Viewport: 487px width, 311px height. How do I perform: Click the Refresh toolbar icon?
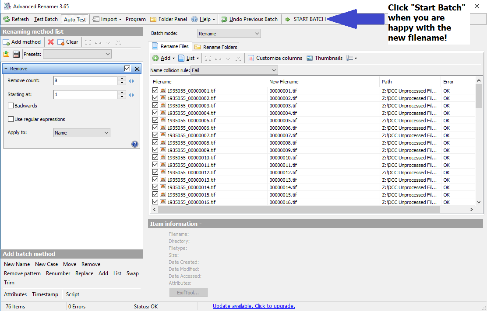[7, 19]
